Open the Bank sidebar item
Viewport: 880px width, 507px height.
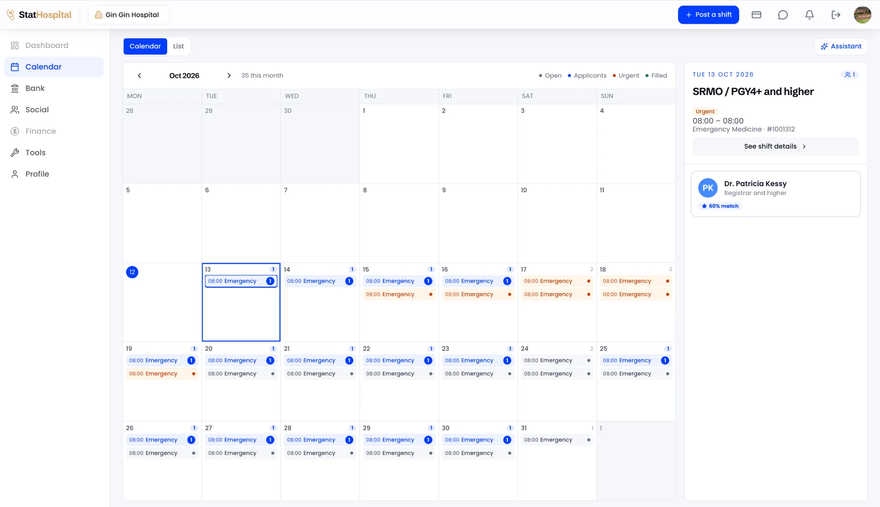point(54,88)
